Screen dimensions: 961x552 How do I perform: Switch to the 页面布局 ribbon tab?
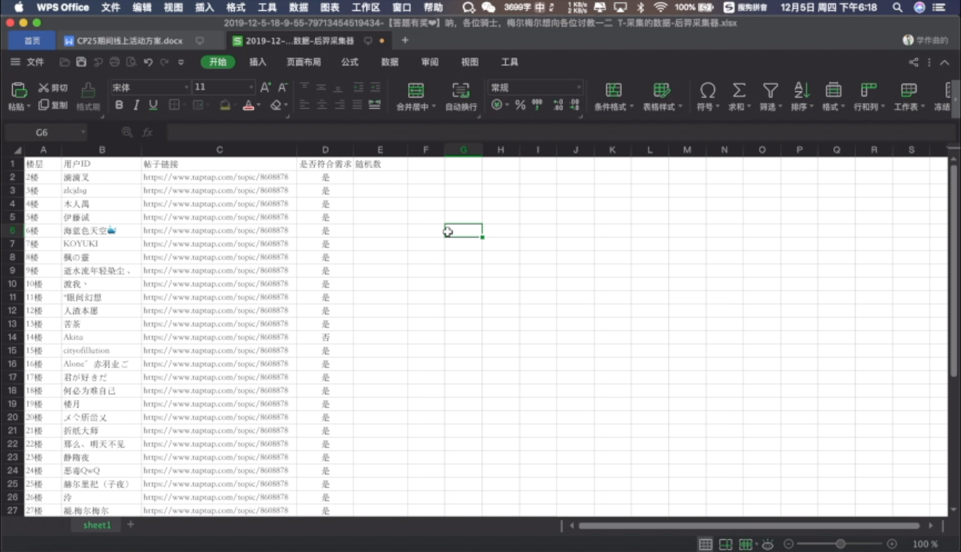pos(304,62)
